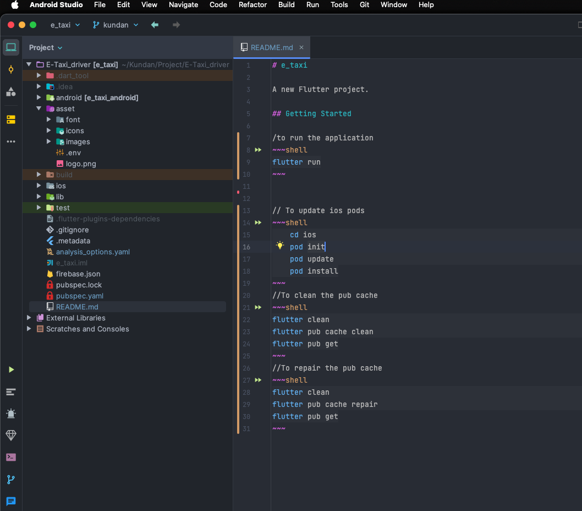Open the Refactor menu

tap(252, 5)
